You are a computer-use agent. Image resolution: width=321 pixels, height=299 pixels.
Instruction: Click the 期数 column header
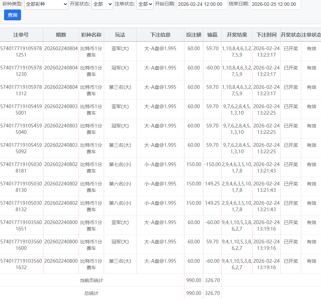coord(61,35)
